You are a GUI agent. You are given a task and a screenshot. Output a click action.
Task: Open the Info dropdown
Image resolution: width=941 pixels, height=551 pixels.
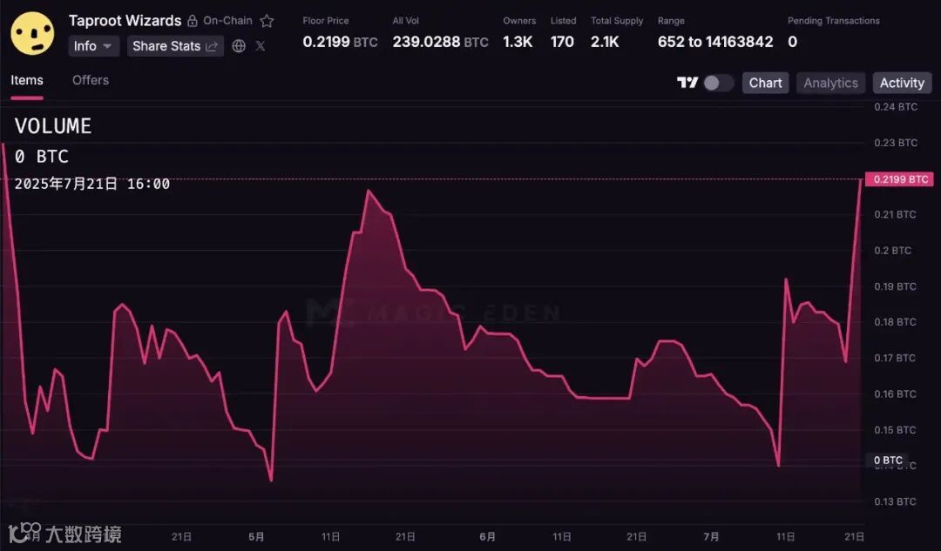(x=93, y=46)
